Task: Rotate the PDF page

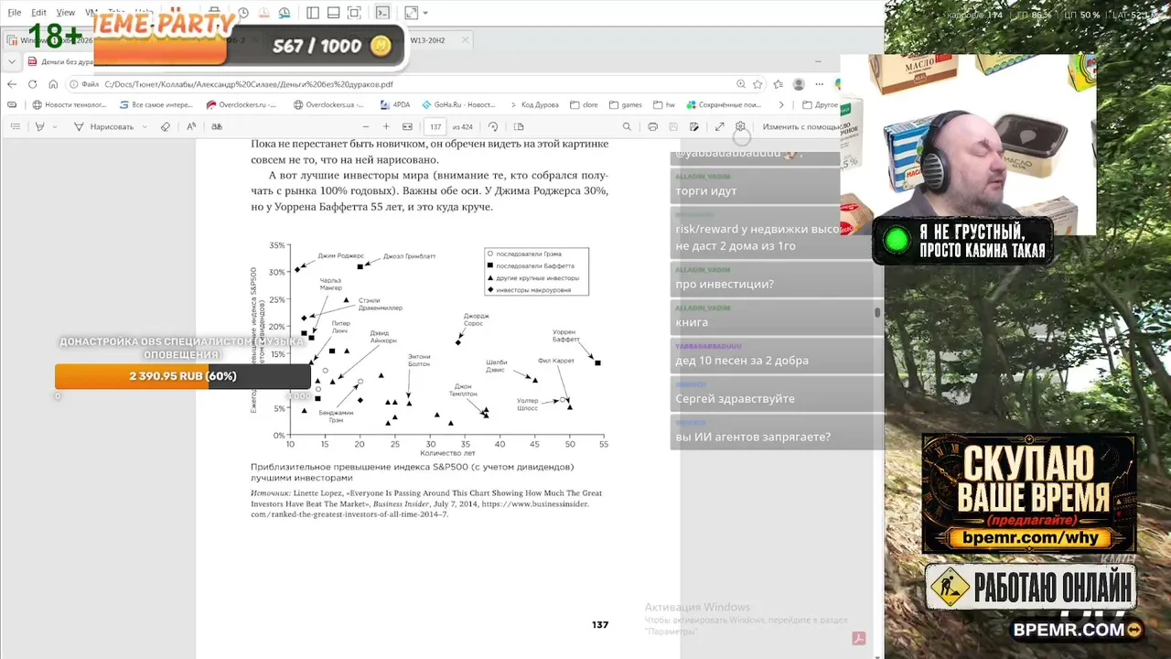Action: point(493,126)
